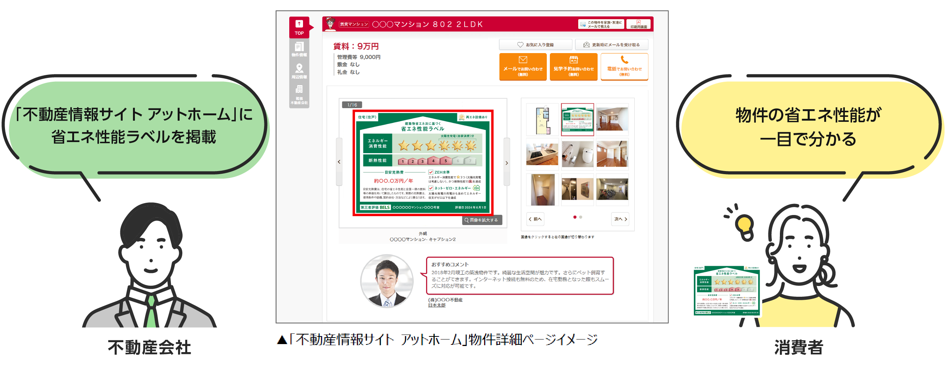Select the energy label thumbnail in the gallery
This screenshot has height=367, width=948.
pyautogui.click(x=577, y=120)
